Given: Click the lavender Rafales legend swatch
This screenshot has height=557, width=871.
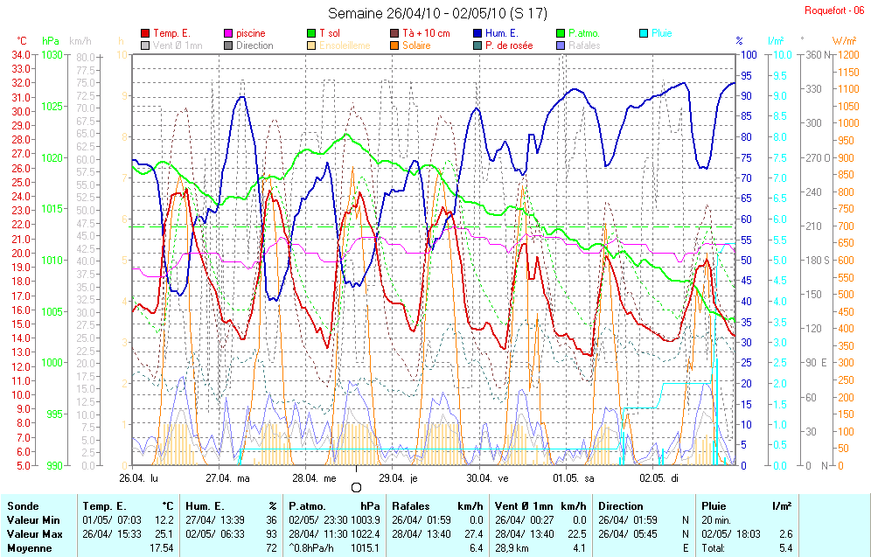Looking at the screenshot, I should pos(561,45).
